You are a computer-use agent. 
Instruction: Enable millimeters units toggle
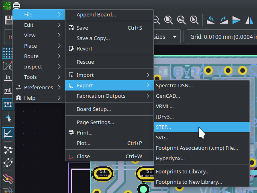coord(8,104)
